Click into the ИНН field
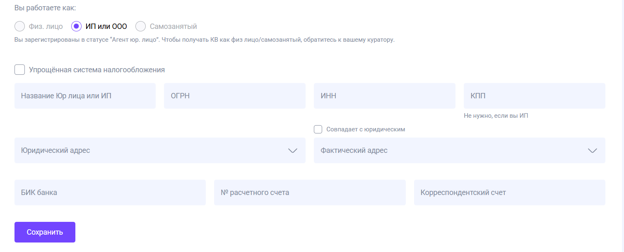The width and height of the screenshot is (624, 252). tap(384, 96)
